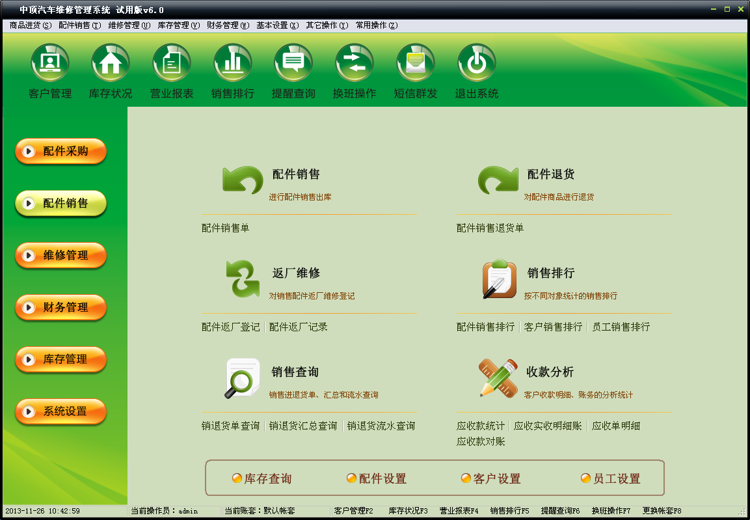750x520 pixels.
Task: Click 库存状况F3 in status bar
Action: pos(408,511)
